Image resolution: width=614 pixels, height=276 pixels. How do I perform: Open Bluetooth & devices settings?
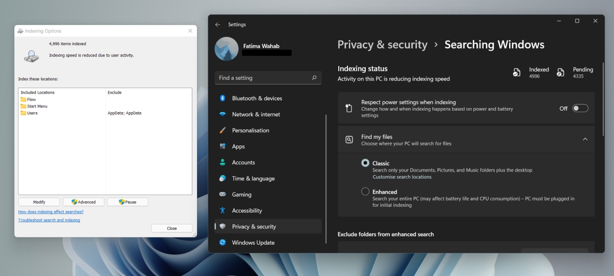[268, 98]
